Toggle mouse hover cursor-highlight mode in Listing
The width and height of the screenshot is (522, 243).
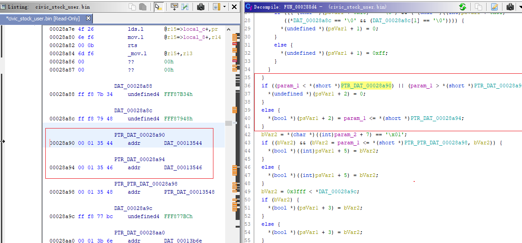pyautogui.click(x=159, y=7)
